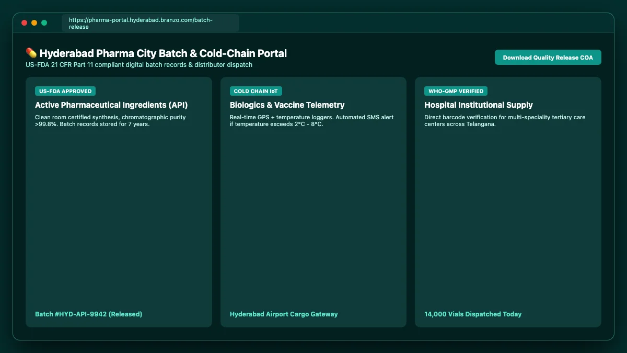The image size is (627, 353).
Task: Select the WHO-GMP VERIFIED badge
Action: [456, 91]
